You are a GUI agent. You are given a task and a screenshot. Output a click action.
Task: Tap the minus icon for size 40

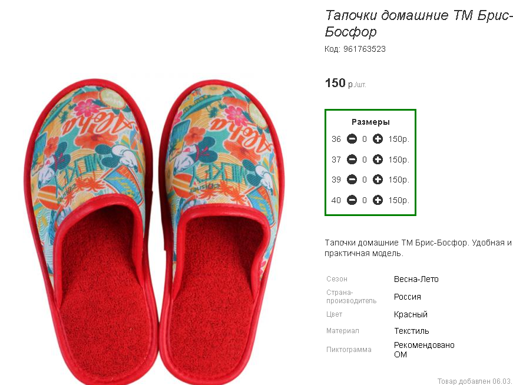click(x=352, y=200)
